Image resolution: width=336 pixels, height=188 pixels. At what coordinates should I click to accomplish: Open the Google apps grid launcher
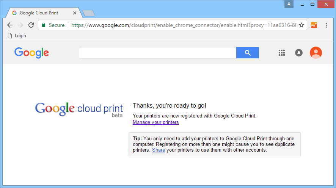[x=282, y=53]
